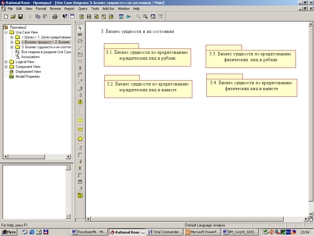Image resolution: width=314 pixels, height=236 pixels.
Task: Go to the parent diagram with Browse Parent
Action: (121, 17)
